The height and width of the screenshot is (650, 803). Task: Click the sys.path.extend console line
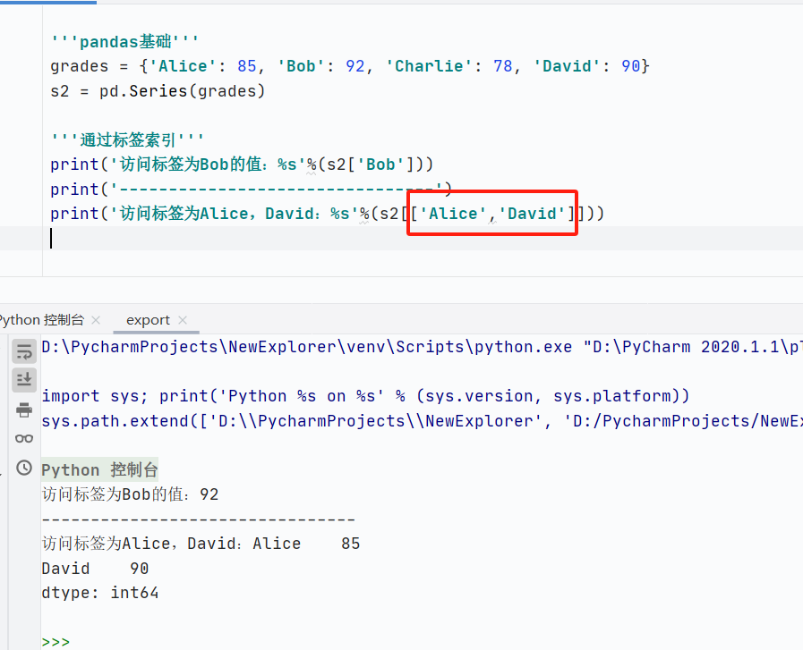click(422, 421)
